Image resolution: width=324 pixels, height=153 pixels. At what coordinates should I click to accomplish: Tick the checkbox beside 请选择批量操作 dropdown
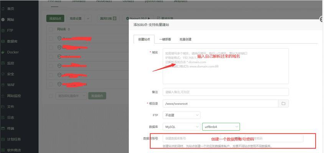click(x=51, y=96)
